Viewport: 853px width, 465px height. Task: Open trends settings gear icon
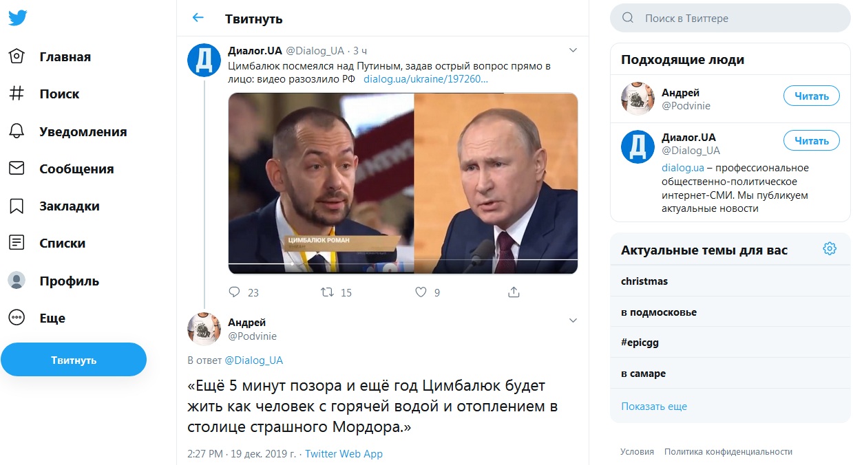[830, 249]
